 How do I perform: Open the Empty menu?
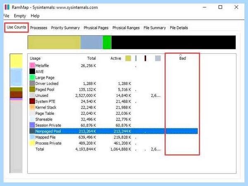(20, 16)
